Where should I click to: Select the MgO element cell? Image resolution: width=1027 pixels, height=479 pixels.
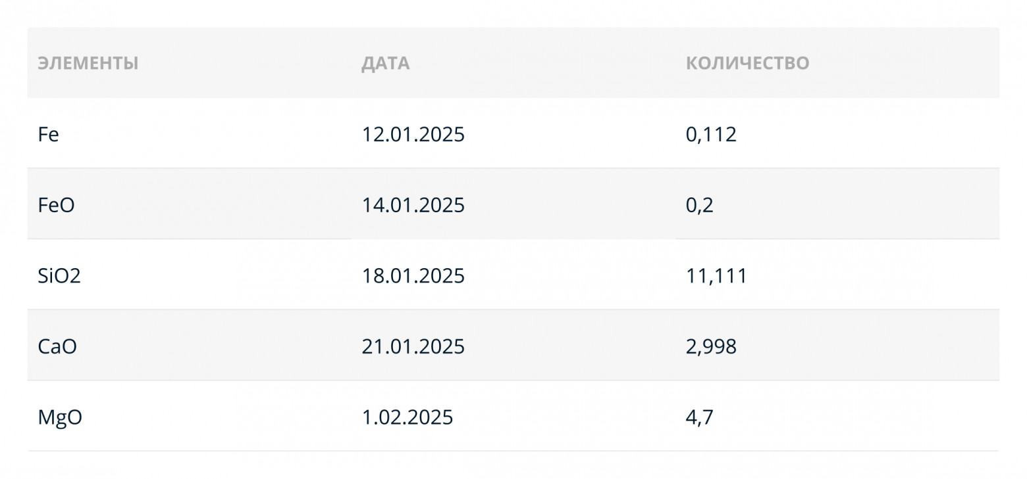click(x=60, y=417)
